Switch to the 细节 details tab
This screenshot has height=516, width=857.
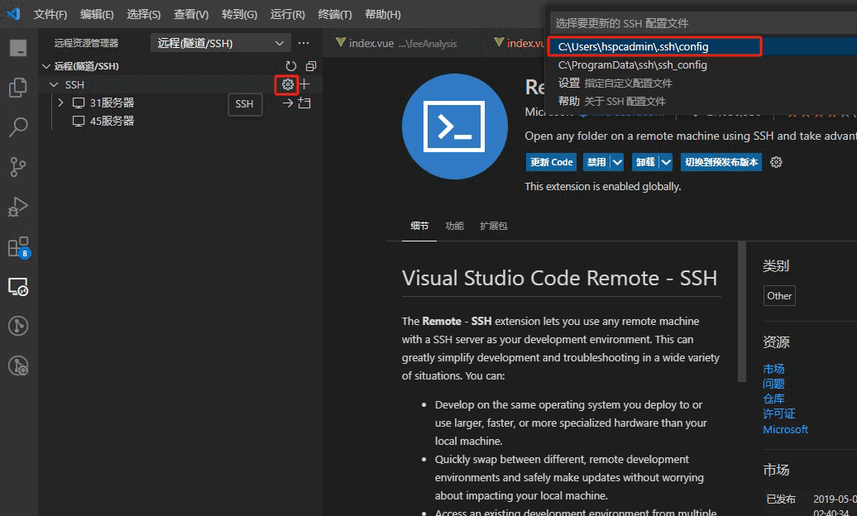[419, 226]
